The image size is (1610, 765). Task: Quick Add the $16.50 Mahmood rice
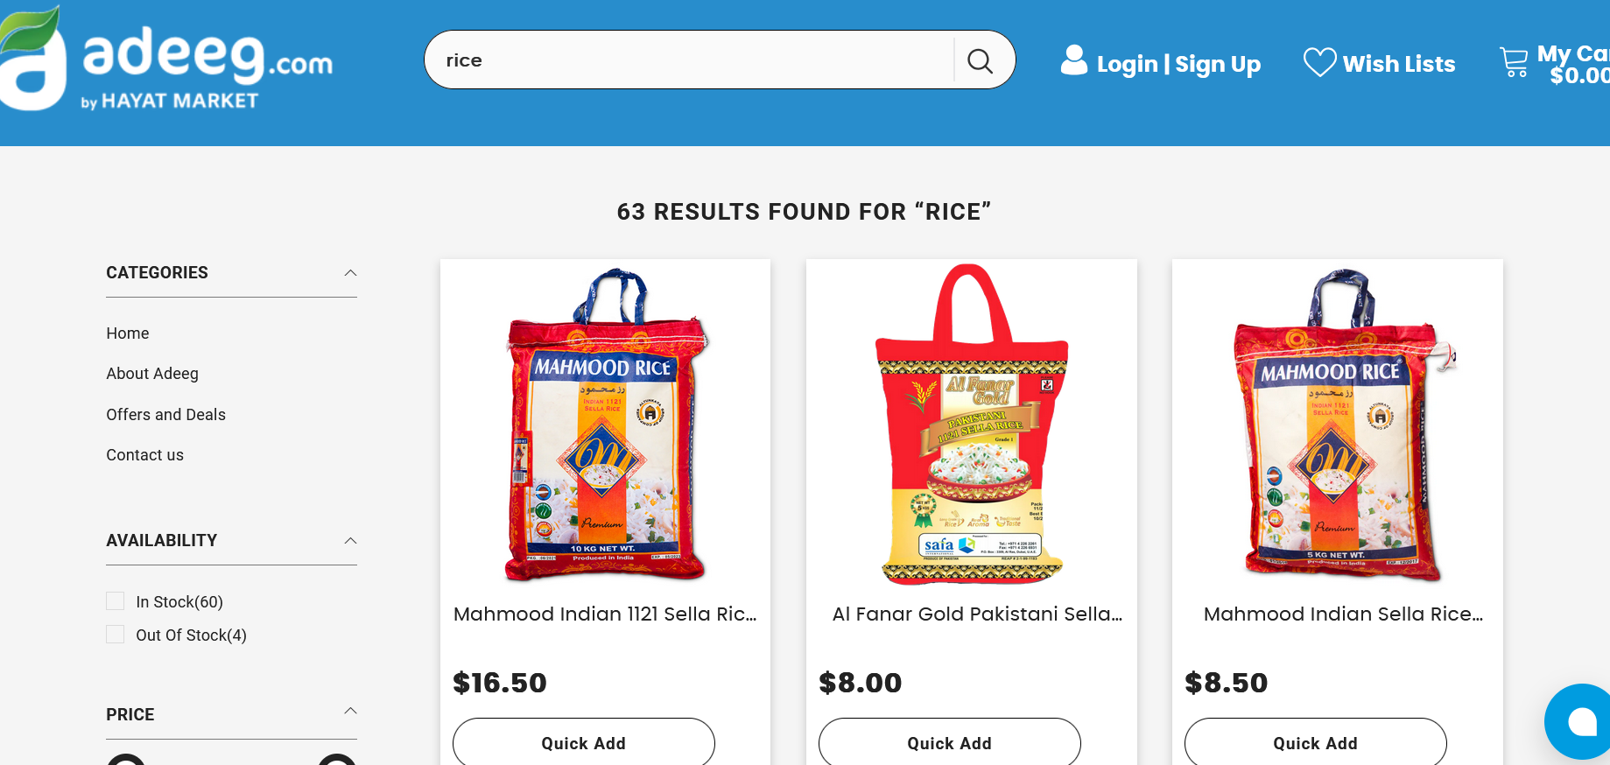[x=584, y=742]
